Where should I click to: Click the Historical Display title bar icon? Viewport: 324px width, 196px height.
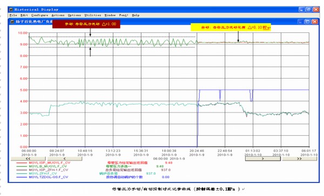click(x=11, y=10)
